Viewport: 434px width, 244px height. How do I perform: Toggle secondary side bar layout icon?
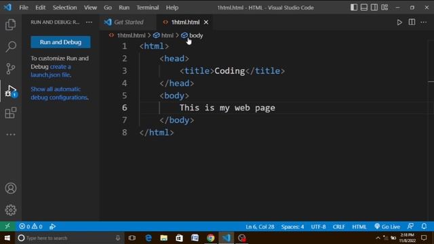pyautogui.click(x=374, y=7)
